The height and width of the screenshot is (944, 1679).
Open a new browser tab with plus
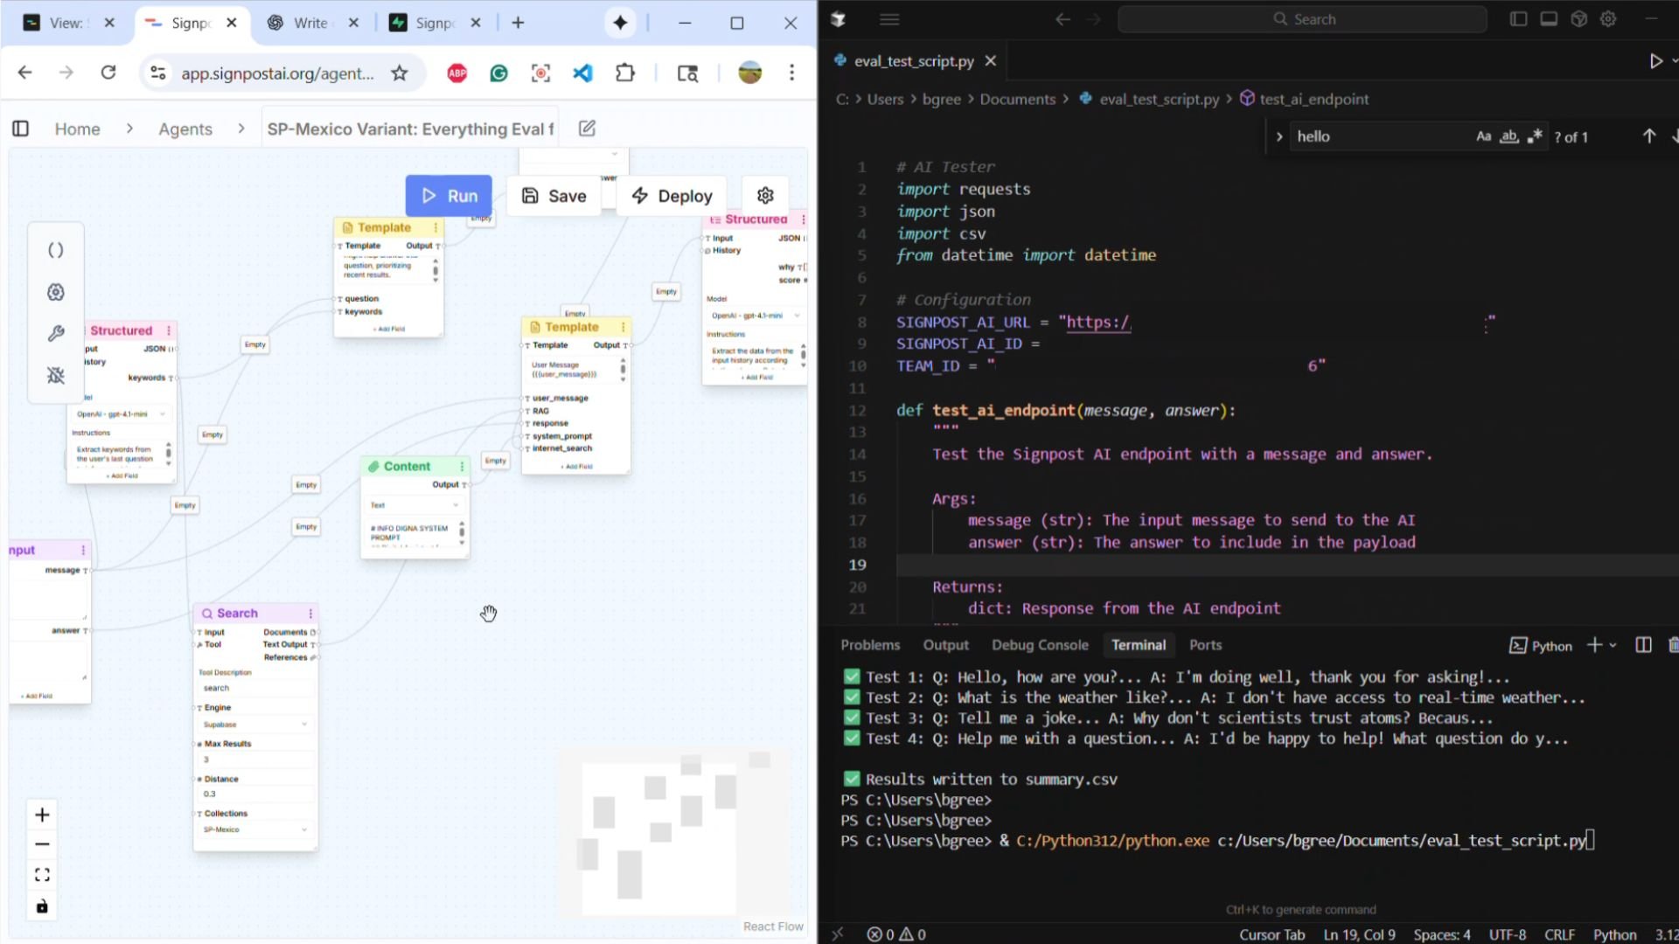pos(518,23)
